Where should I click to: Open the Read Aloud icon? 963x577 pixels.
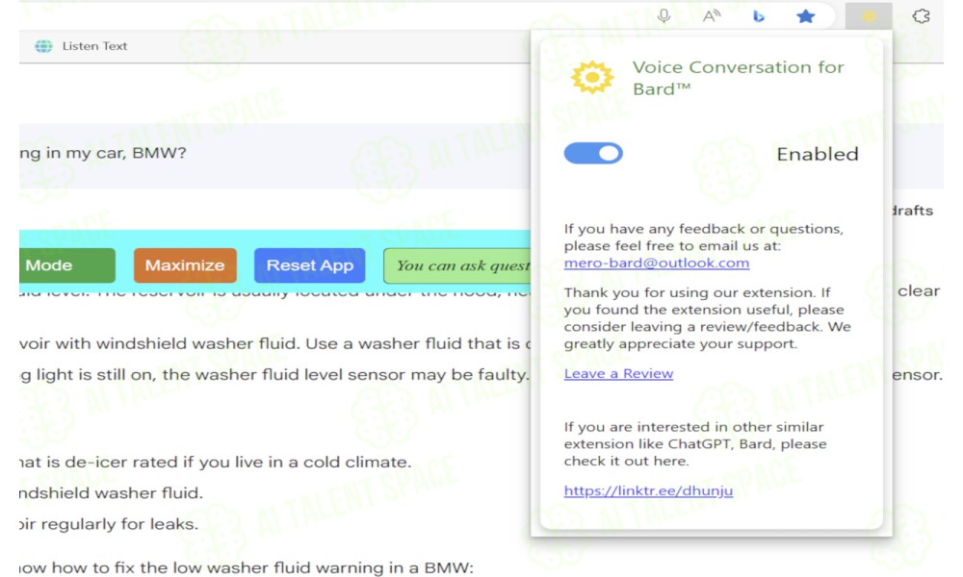point(712,16)
